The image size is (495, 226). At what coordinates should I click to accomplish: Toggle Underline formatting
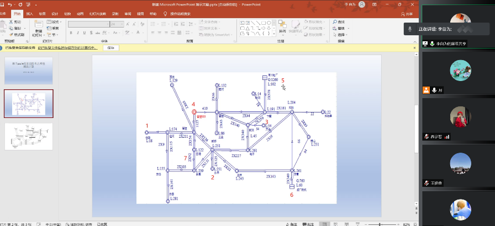(x=85, y=33)
